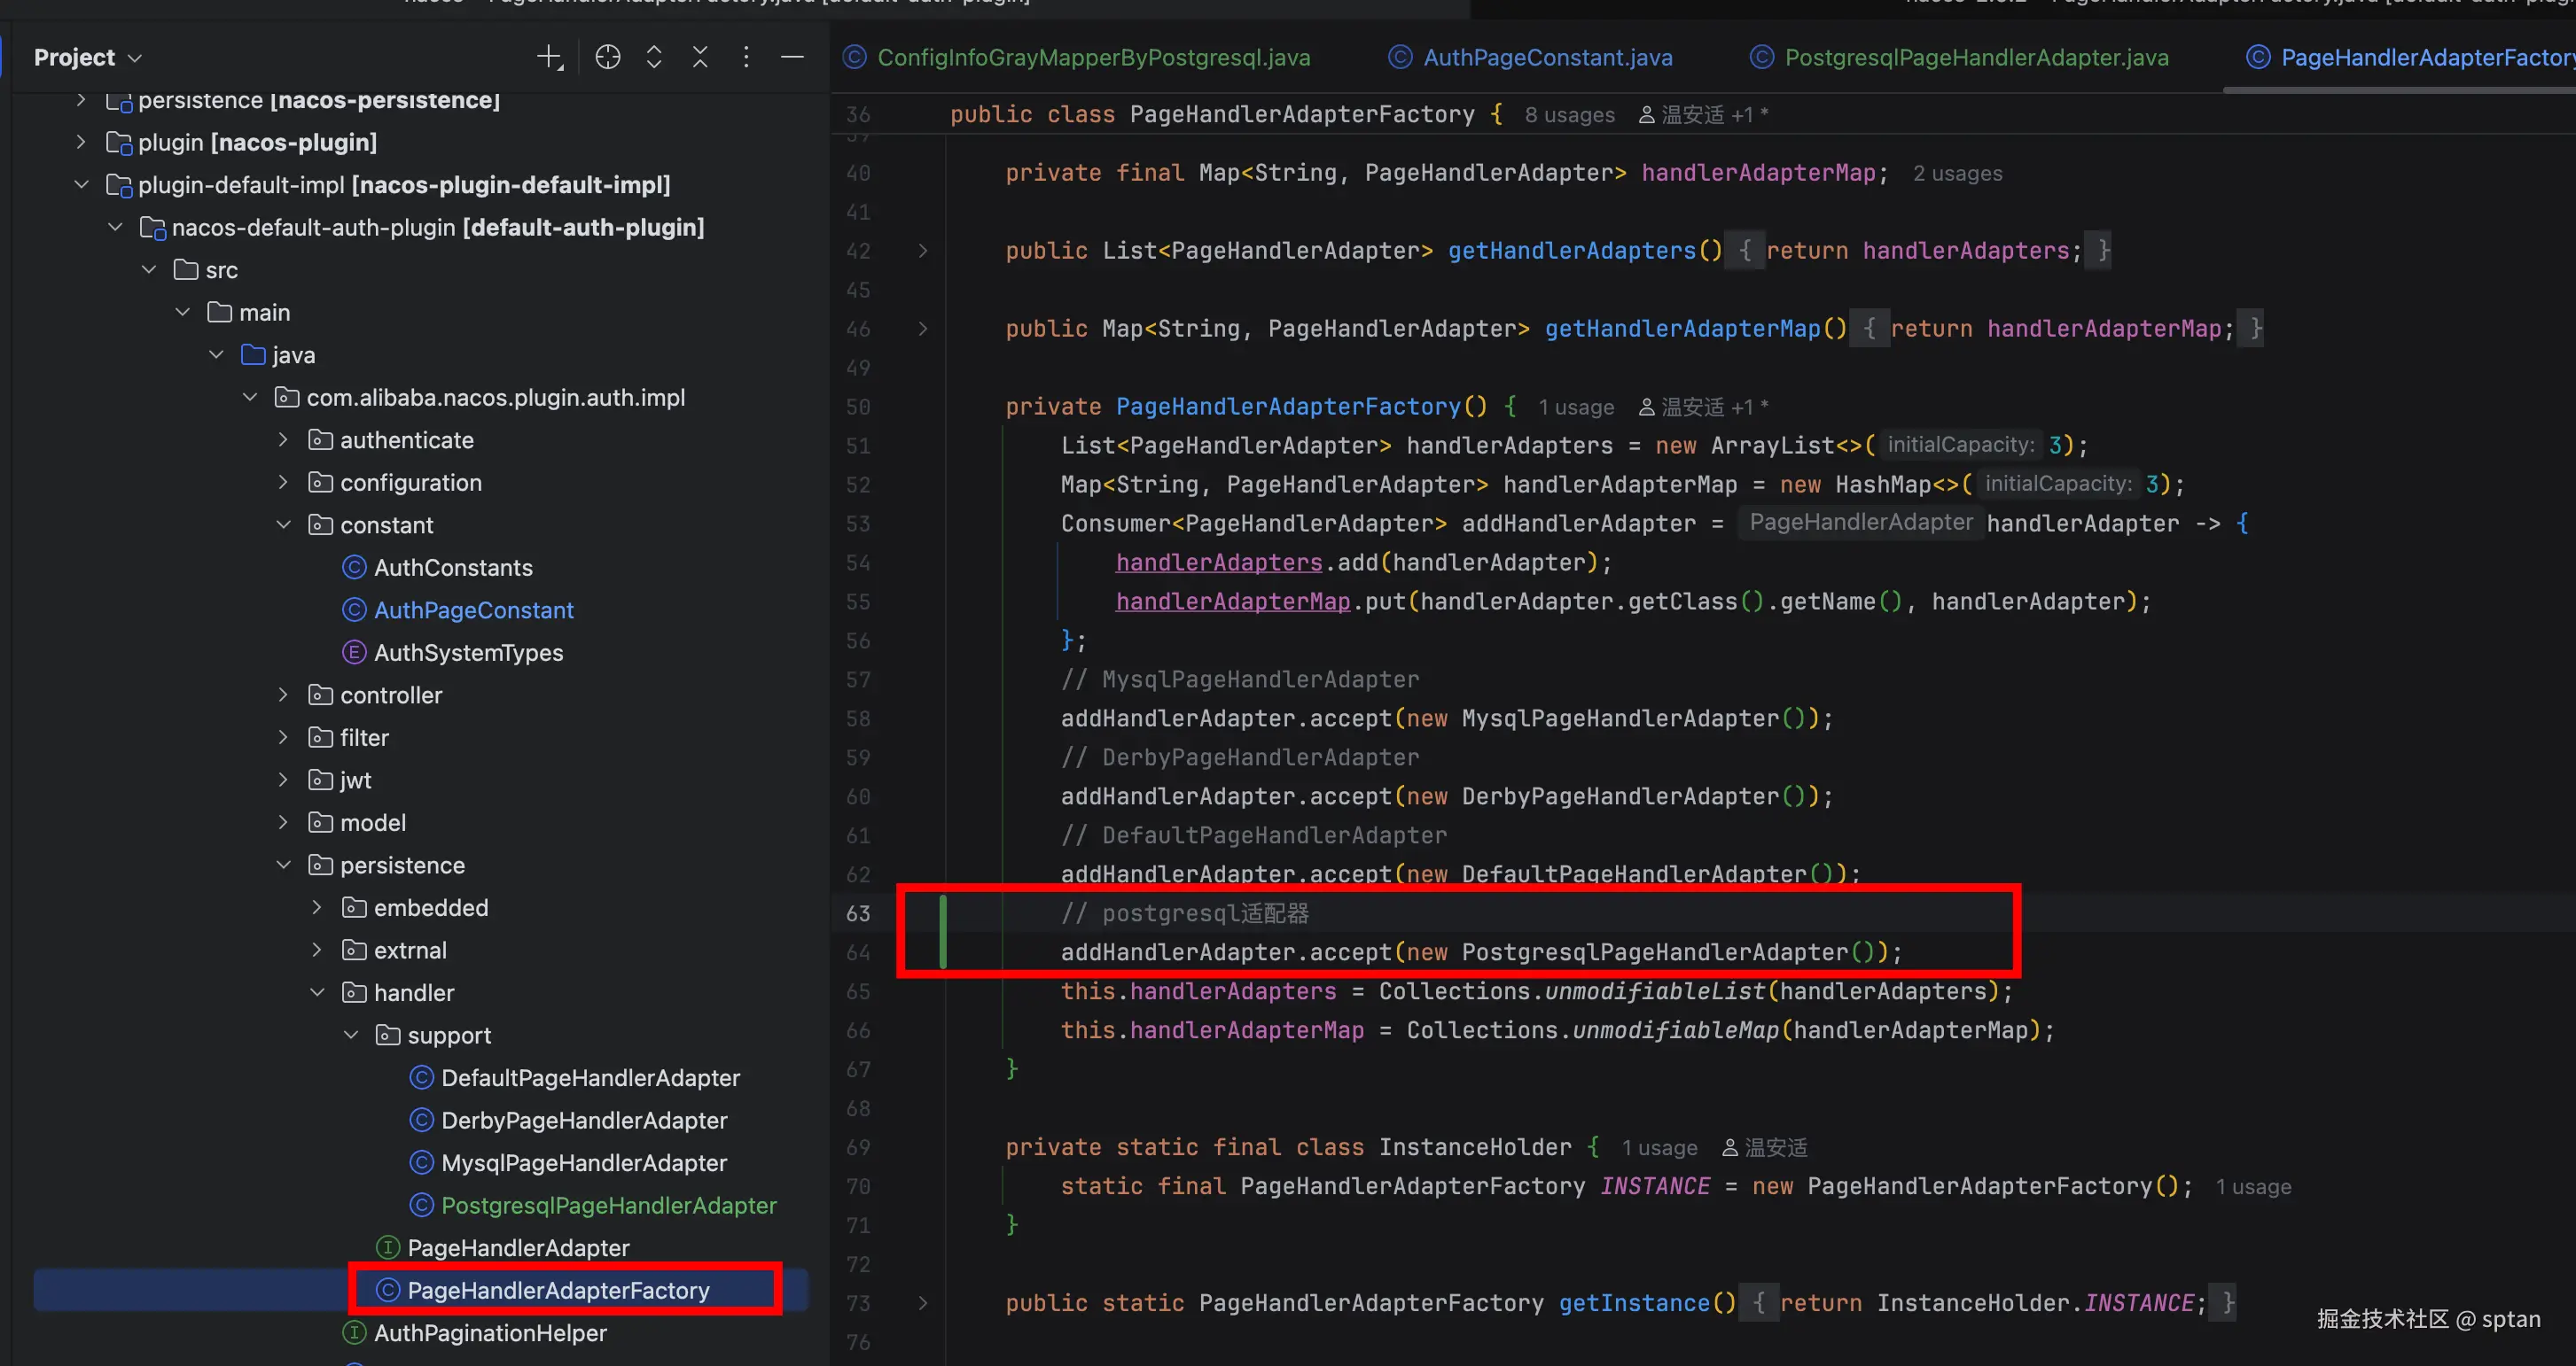Select PostgresqlPageHandlerAdapter in the project tree
Viewport: 2576px width, 1366px height.
608,1205
